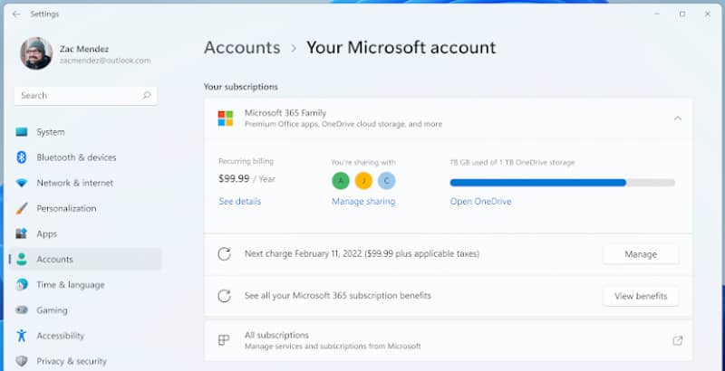The width and height of the screenshot is (725, 371).
Task: Open All subscriptions external link icon
Action: pos(677,340)
